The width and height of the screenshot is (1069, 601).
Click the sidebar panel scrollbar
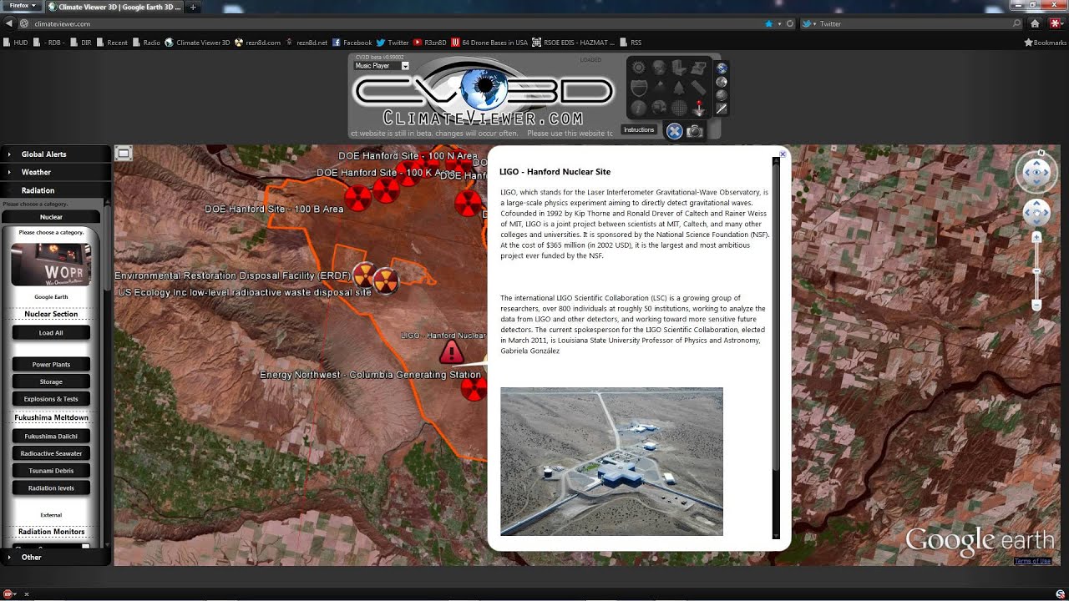[x=106, y=246]
